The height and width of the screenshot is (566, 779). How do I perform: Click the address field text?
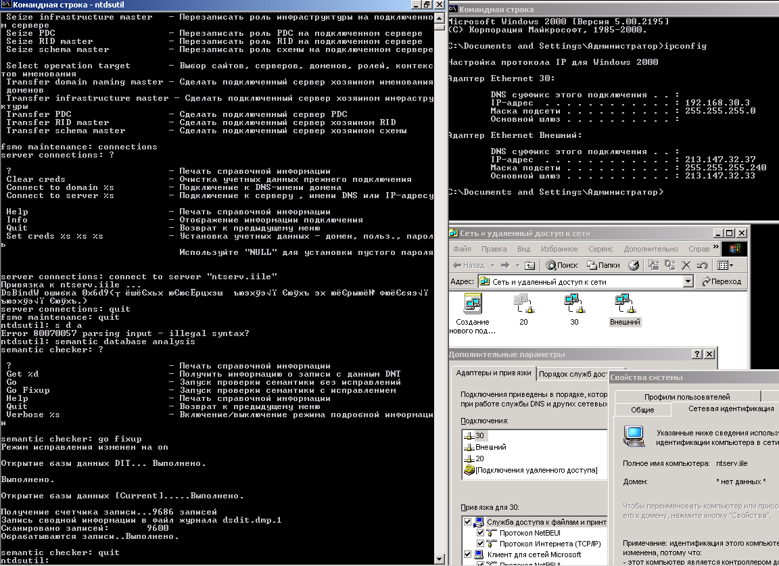[549, 282]
